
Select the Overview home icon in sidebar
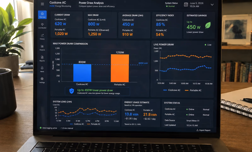[x=42, y=15]
